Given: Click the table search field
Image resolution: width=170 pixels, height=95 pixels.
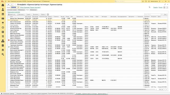Looking at the screenshot, I should pos(152,14).
